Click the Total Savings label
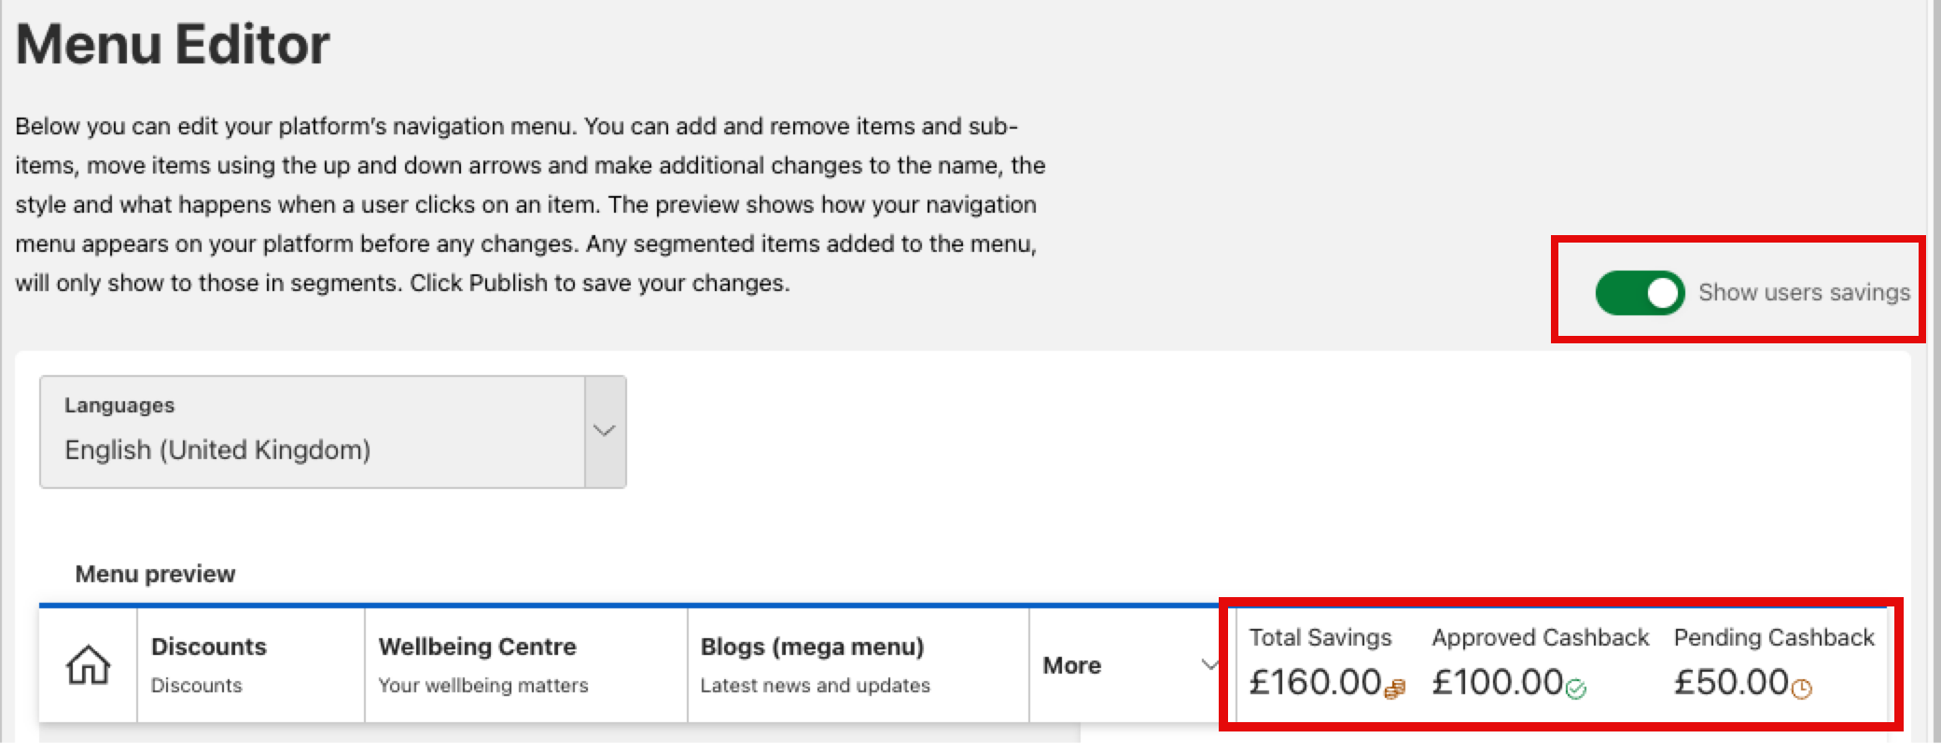The width and height of the screenshot is (1941, 752). point(1320,637)
